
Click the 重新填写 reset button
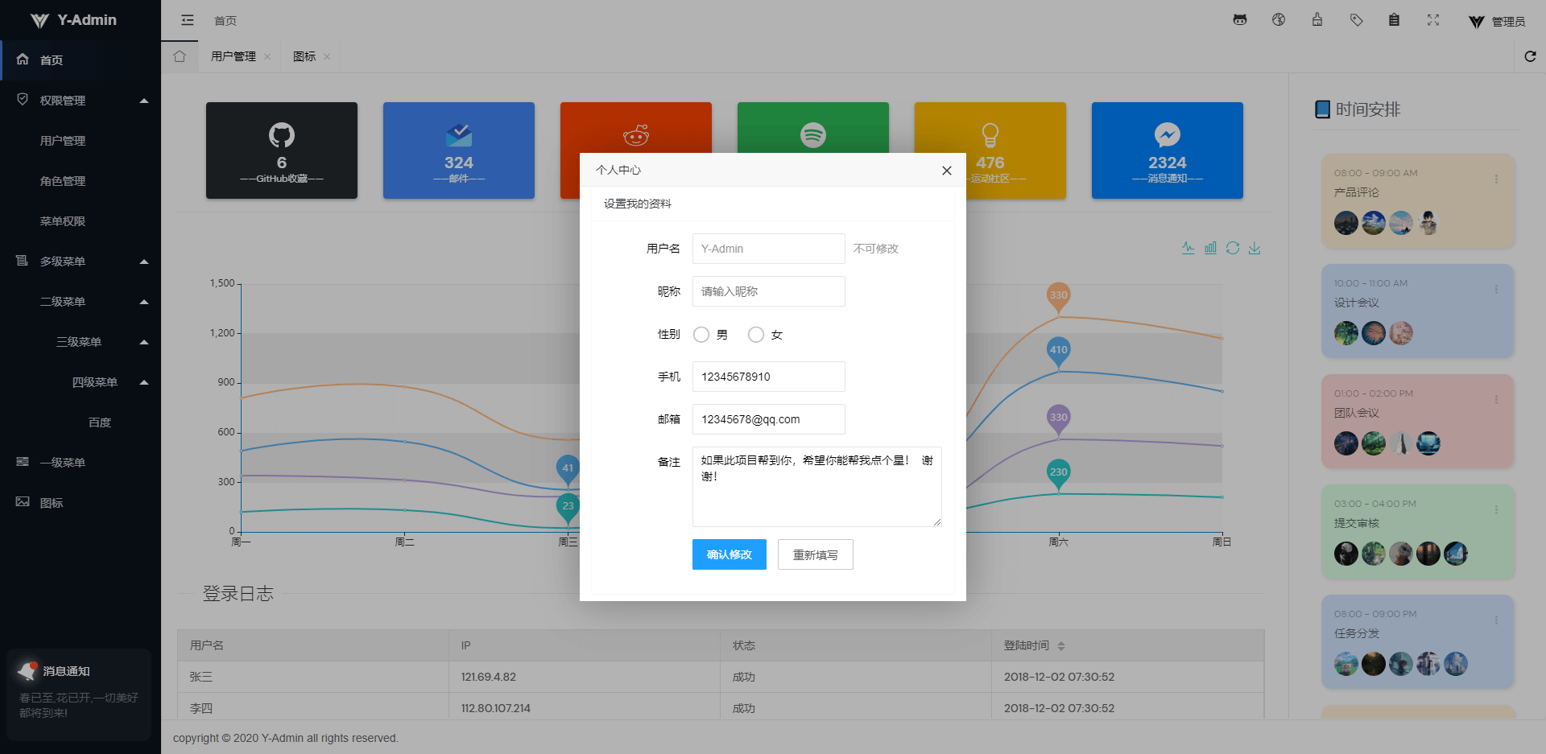[815, 554]
